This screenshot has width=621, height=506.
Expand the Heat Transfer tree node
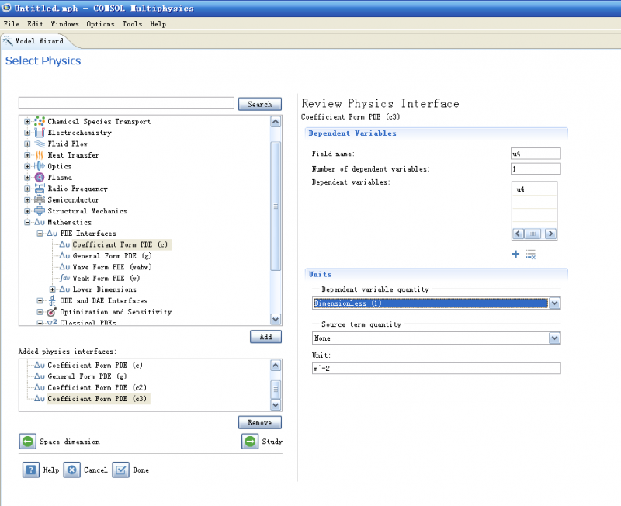(x=27, y=155)
